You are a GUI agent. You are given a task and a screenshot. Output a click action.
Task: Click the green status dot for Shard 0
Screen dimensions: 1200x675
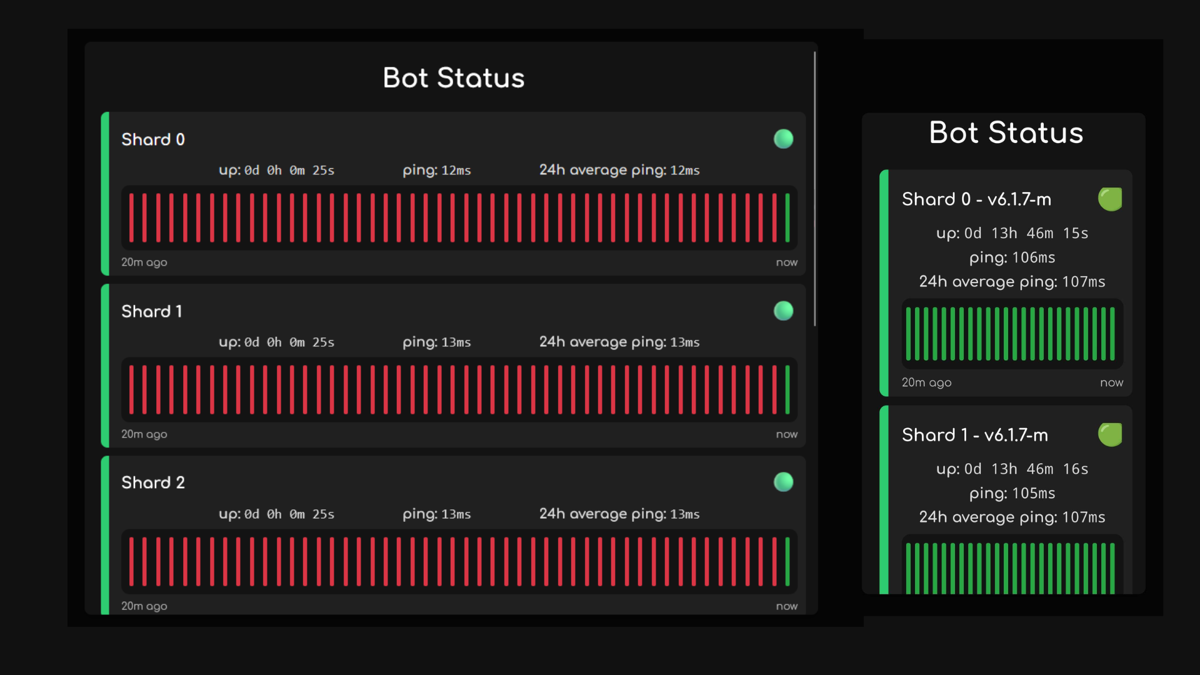[783, 139]
